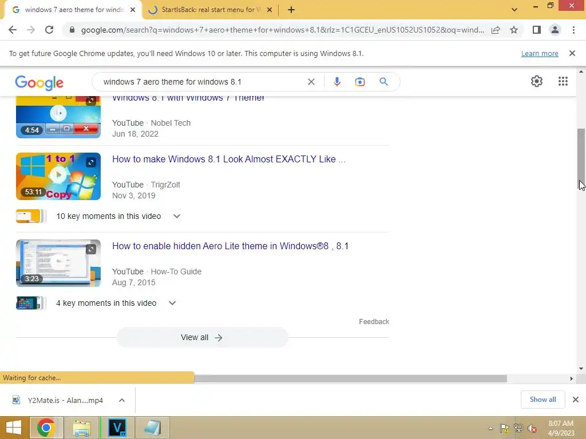Switch to StartIsBack tab

pos(211,10)
